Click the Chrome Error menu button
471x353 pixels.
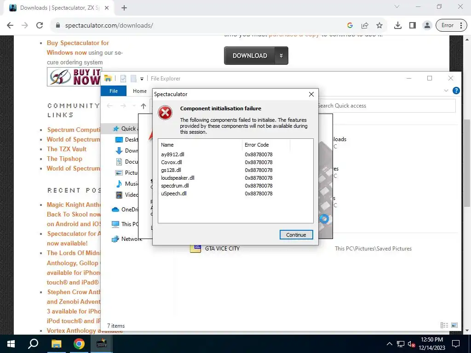451,25
